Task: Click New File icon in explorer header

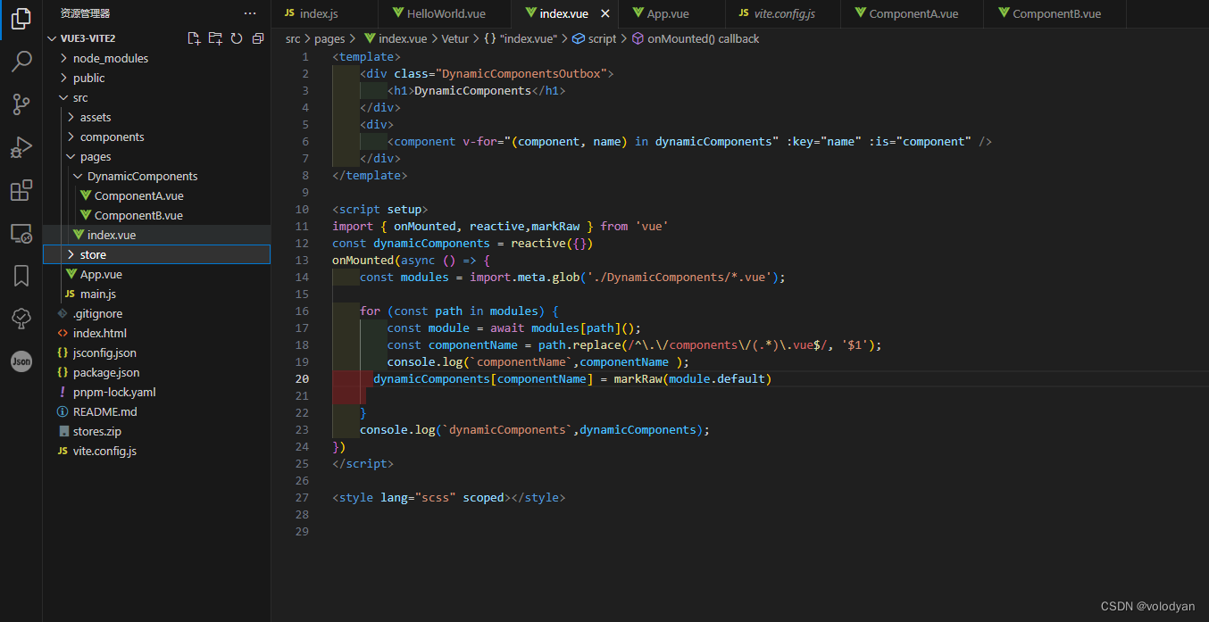Action: click(x=194, y=38)
